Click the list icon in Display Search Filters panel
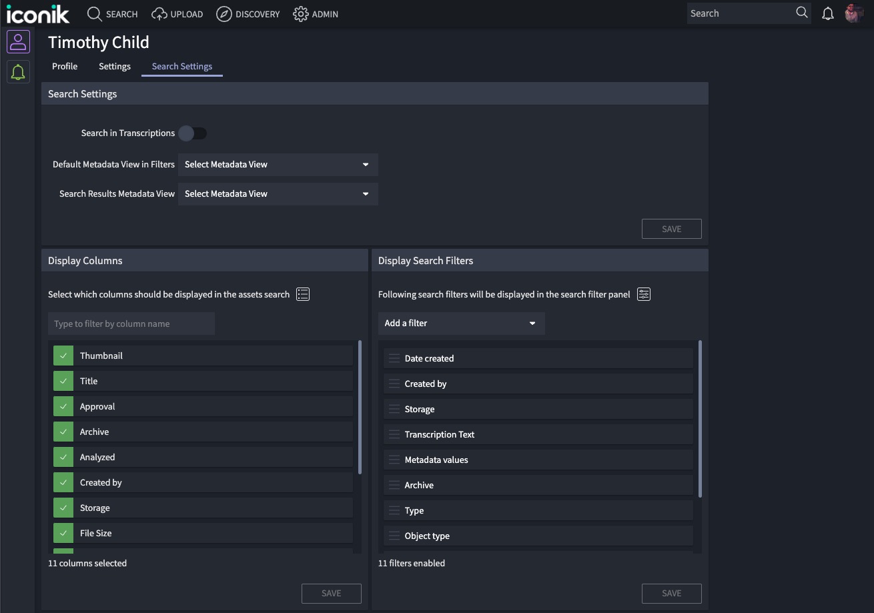874x613 pixels. click(x=643, y=293)
